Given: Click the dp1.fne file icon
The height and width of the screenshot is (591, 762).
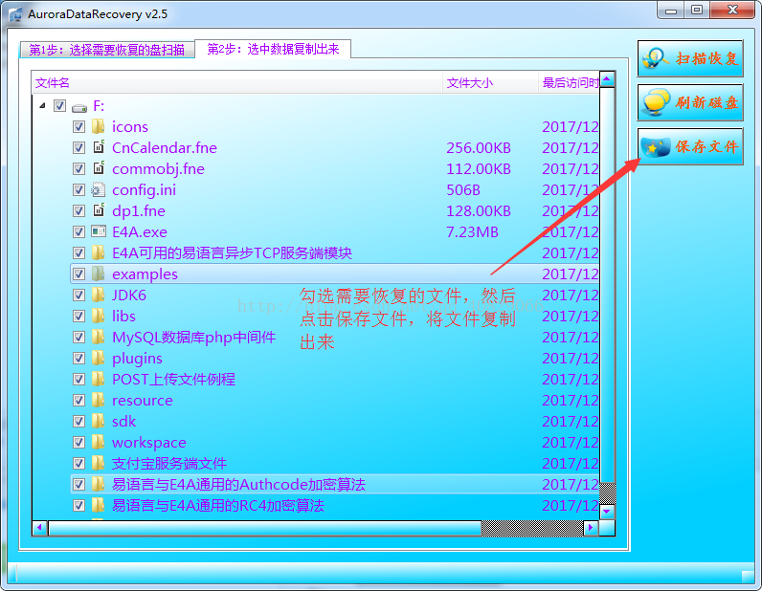Looking at the screenshot, I should tap(99, 210).
